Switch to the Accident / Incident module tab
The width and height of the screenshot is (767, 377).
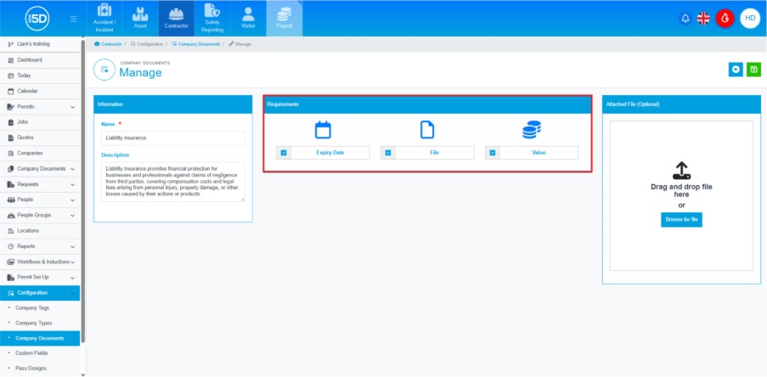104,19
